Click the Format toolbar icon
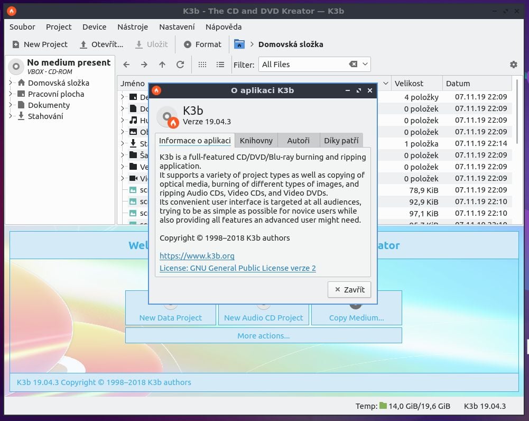Image resolution: width=529 pixels, height=421 pixels. pos(188,44)
